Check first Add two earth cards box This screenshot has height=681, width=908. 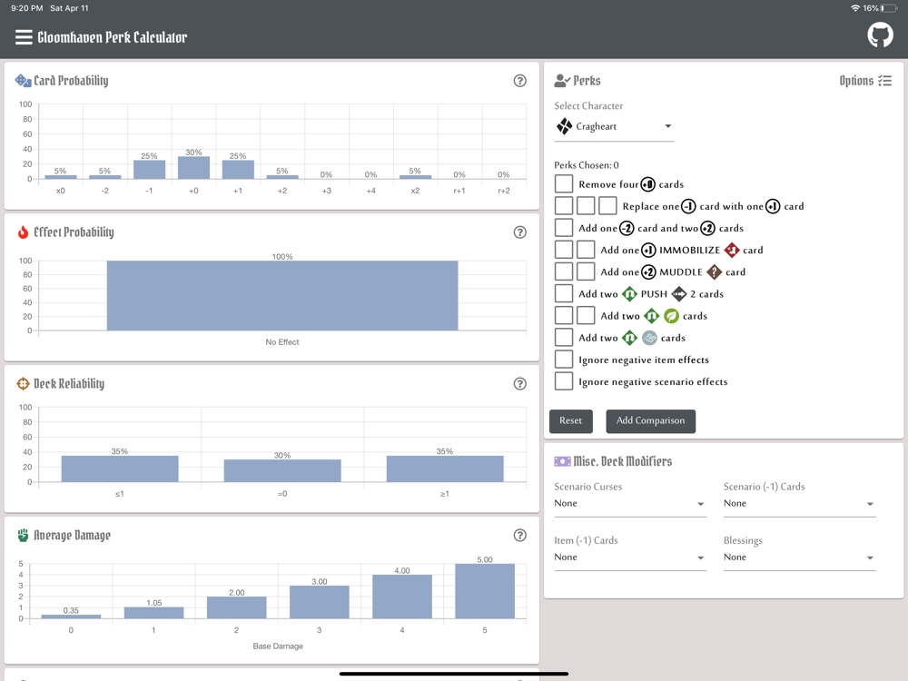point(564,316)
